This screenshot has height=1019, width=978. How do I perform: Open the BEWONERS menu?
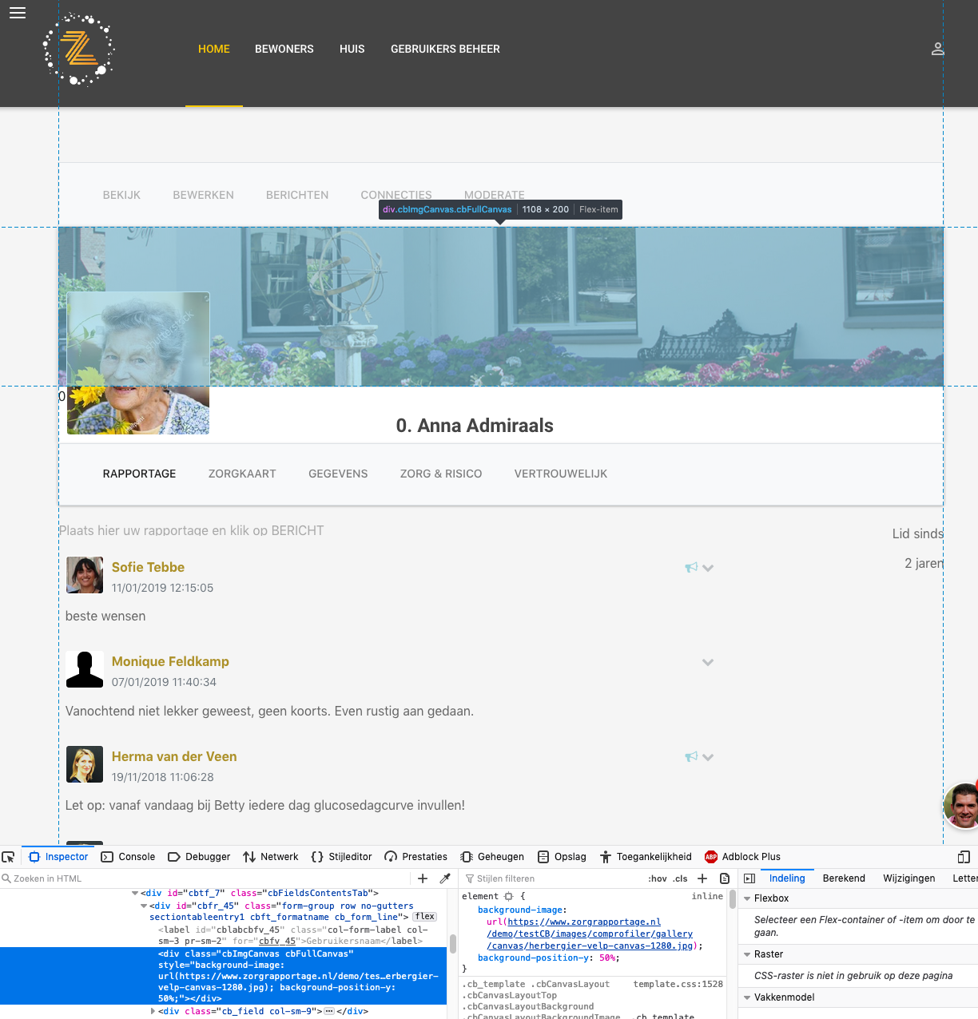[x=284, y=49]
